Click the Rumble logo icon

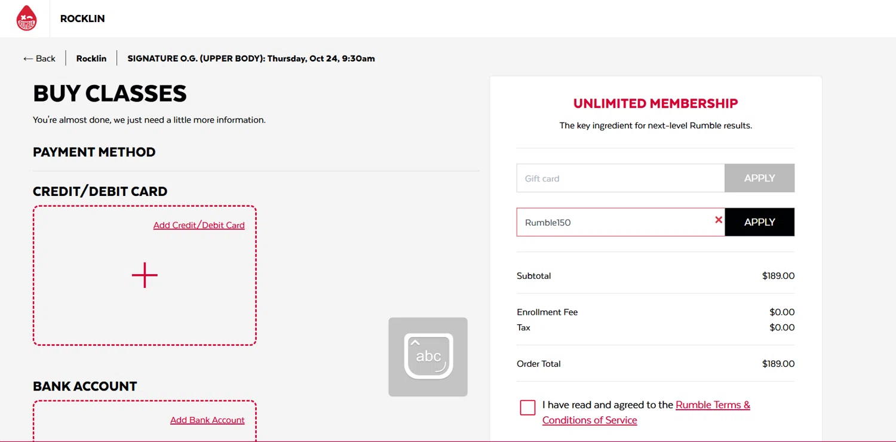[x=26, y=18]
